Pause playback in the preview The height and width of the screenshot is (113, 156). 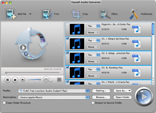[8, 80]
